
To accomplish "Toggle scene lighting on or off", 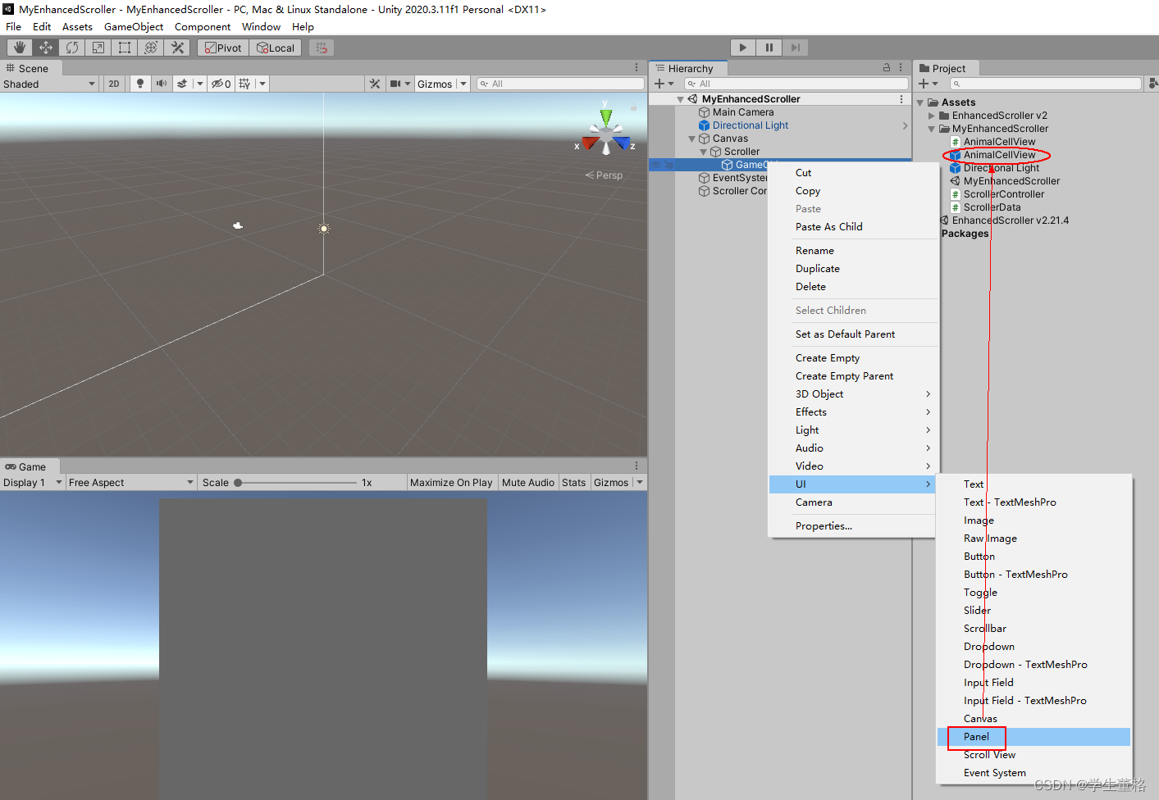I will pyautogui.click(x=140, y=83).
